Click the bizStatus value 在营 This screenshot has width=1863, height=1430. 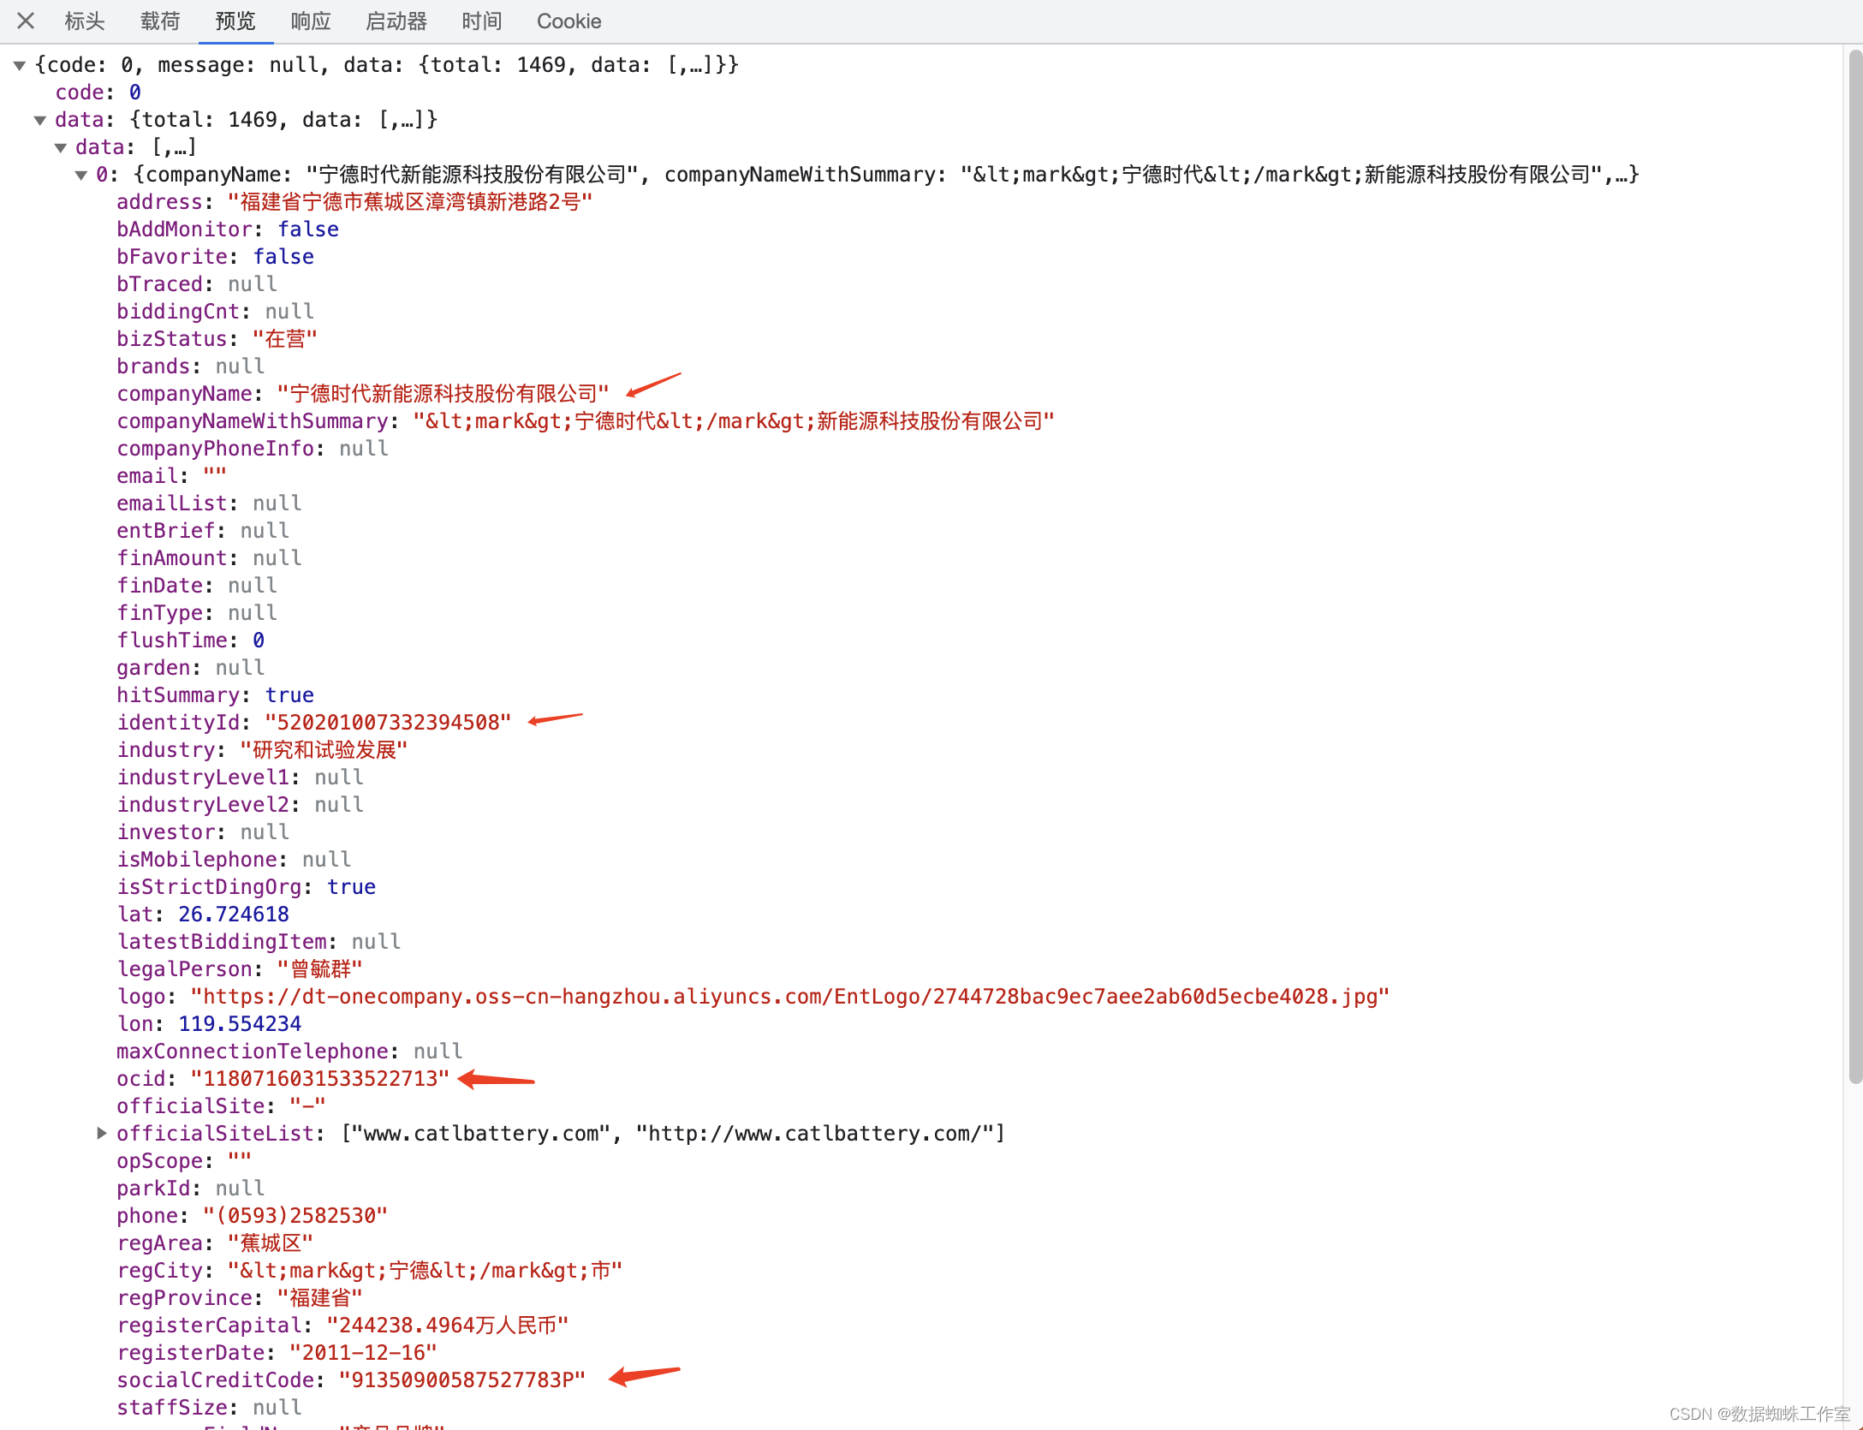(285, 339)
